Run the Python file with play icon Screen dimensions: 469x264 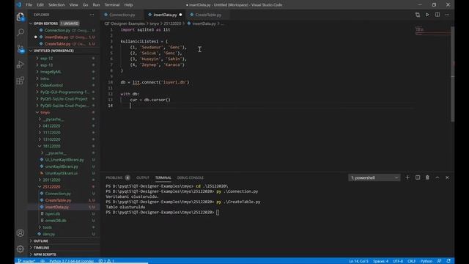tap(427, 15)
